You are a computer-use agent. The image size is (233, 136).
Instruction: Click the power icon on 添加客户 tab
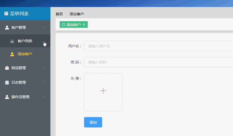pos(64,25)
